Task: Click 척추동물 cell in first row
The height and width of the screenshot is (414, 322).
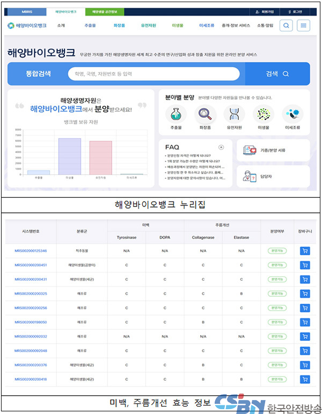Action: click(x=82, y=251)
